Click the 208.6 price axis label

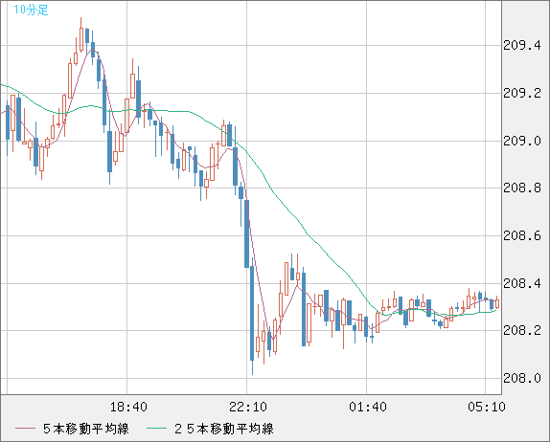click(x=522, y=235)
